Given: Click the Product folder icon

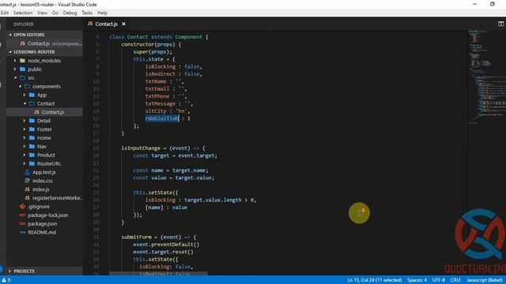Looking at the screenshot, I should [x=32, y=155].
